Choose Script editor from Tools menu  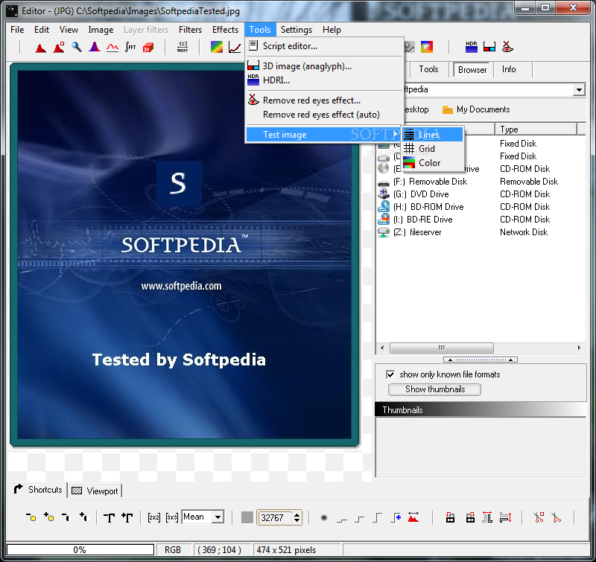pos(324,46)
